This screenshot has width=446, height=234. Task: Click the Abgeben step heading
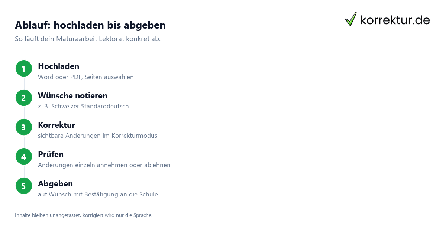tap(55, 184)
